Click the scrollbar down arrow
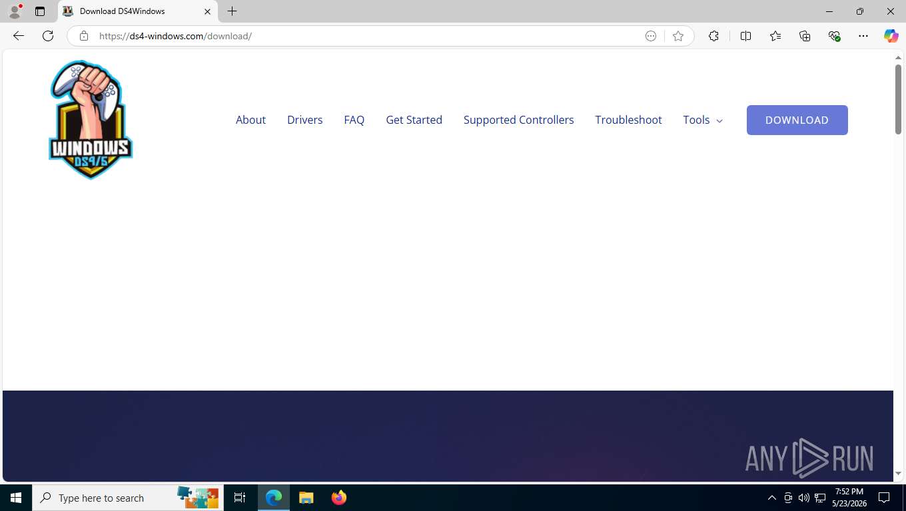The height and width of the screenshot is (511, 906). (898, 474)
